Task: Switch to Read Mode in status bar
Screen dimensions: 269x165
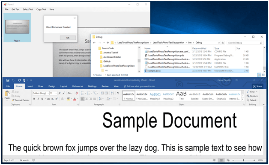Action: [x=214, y=160]
